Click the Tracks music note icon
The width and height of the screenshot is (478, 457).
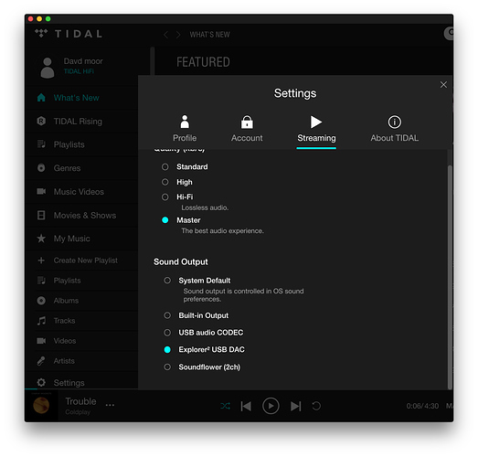click(41, 321)
